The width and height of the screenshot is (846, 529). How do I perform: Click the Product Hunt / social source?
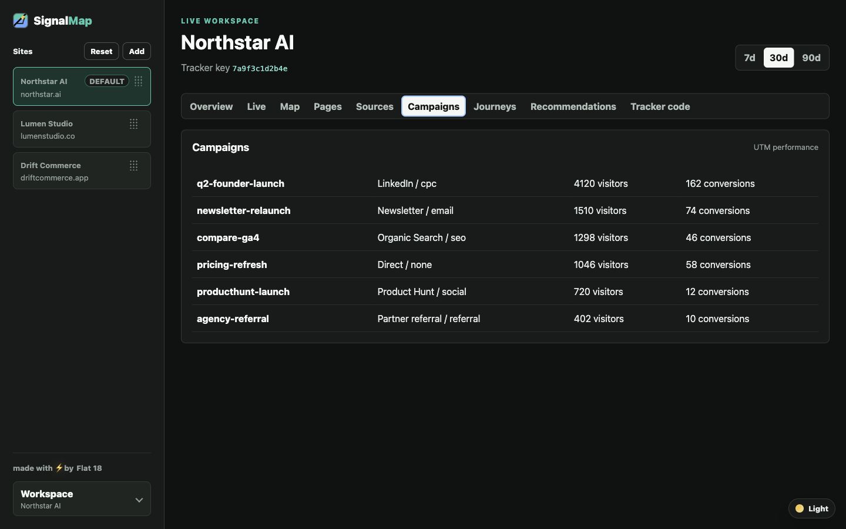(x=422, y=292)
